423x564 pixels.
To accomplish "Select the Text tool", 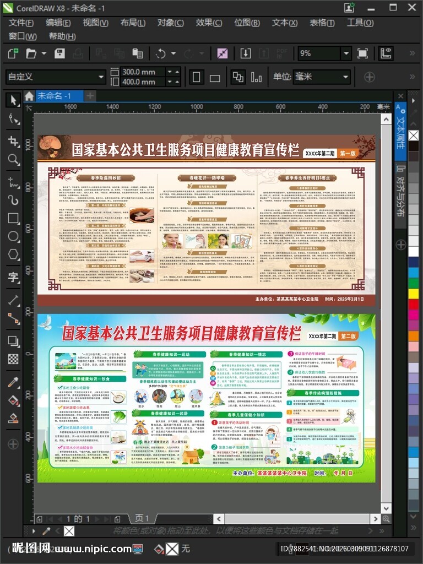I will click(x=13, y=277).
